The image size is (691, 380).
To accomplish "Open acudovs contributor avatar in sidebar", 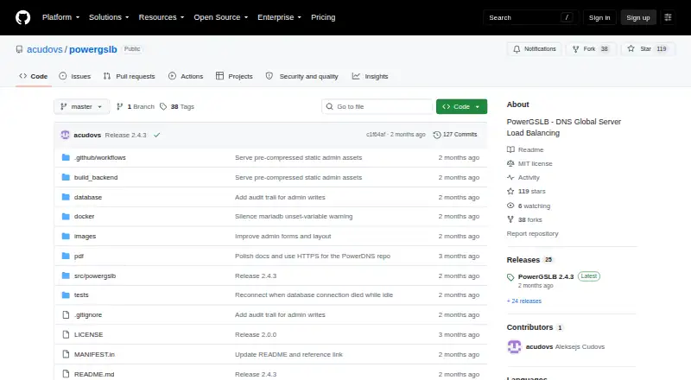I will pos(514,347).
